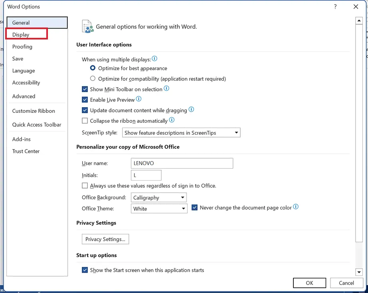This screenshot has width=368, height=293.
Task: Open the Advanced category
Action: pyautogui.click(x=37, y=96)
